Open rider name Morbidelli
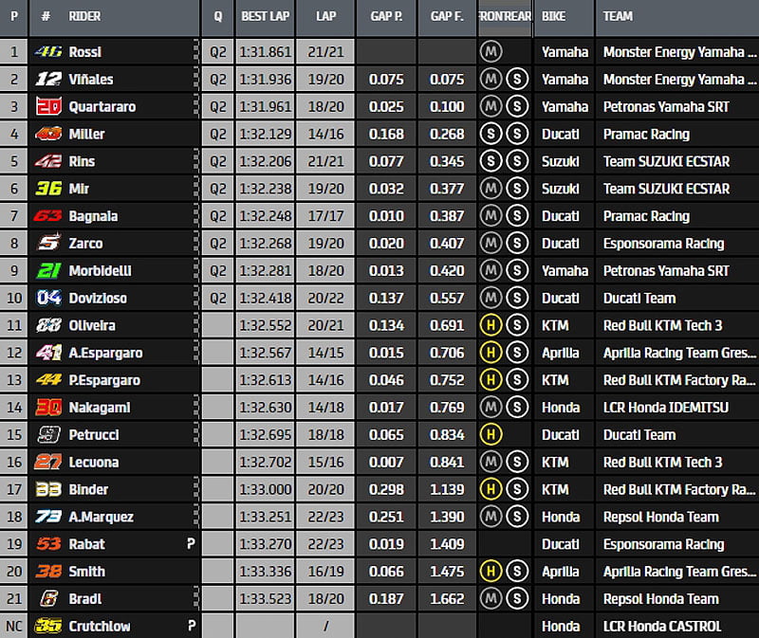The width and height of the screenshot is (759, 638). click(x=101, y=270)
